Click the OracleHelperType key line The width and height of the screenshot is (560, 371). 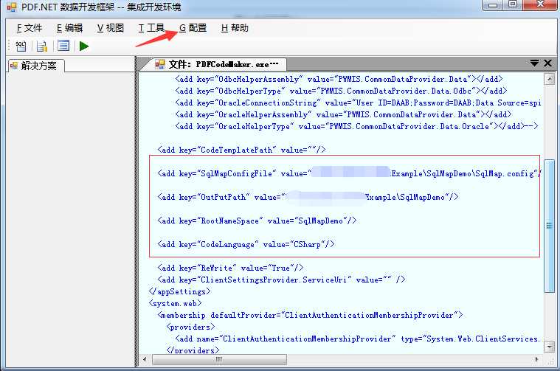coord(356,126)
